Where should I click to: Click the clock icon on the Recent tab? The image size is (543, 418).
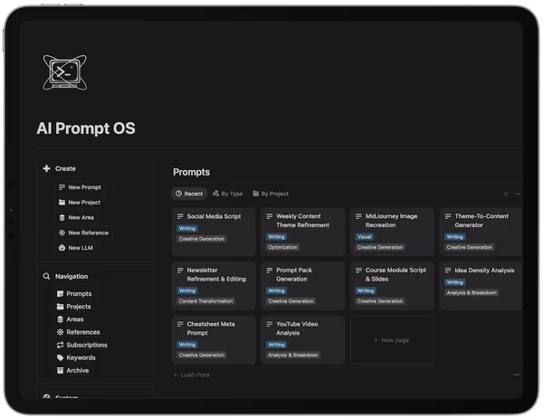coord(178,194)
